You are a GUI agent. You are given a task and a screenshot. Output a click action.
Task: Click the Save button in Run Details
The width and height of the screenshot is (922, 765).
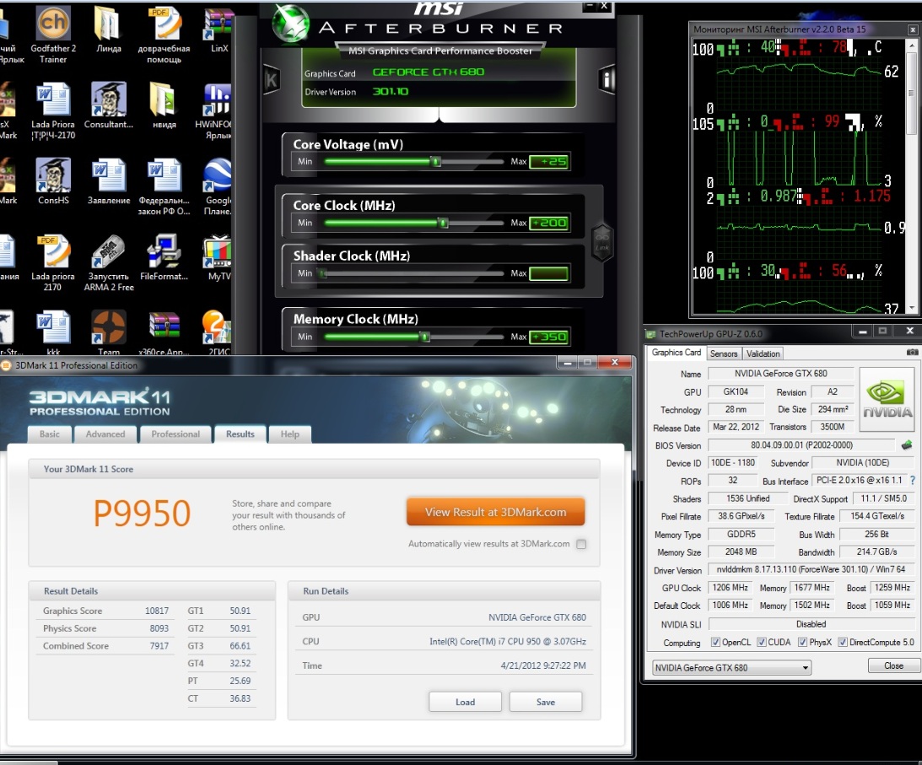pyautogui.click(x=546, y=702)
